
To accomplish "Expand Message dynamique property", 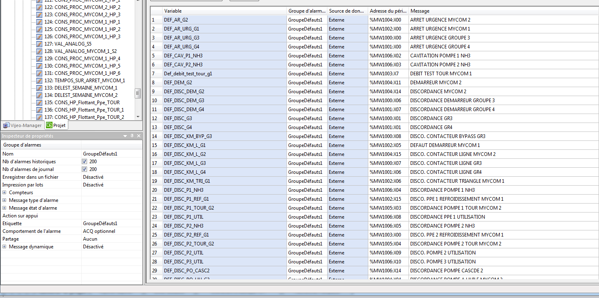I will pyautogui.click(x=4, y=247).
